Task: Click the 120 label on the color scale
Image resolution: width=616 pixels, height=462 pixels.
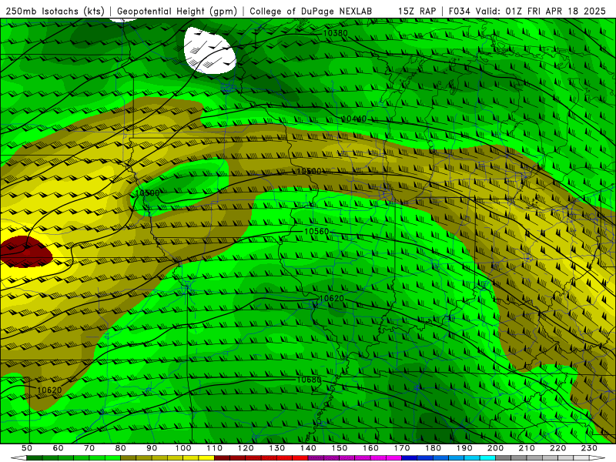Action: [x=246, y=448]
